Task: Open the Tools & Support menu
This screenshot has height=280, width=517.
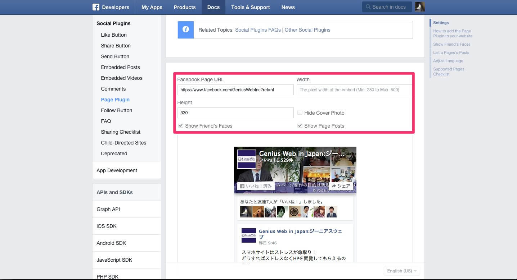Action: 250,7
